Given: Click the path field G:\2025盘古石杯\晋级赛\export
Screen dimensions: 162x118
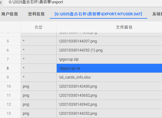Looking at the screenshot, I should [36, 2].
